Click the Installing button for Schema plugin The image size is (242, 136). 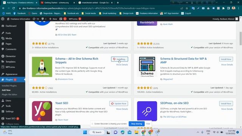(119, 59)
